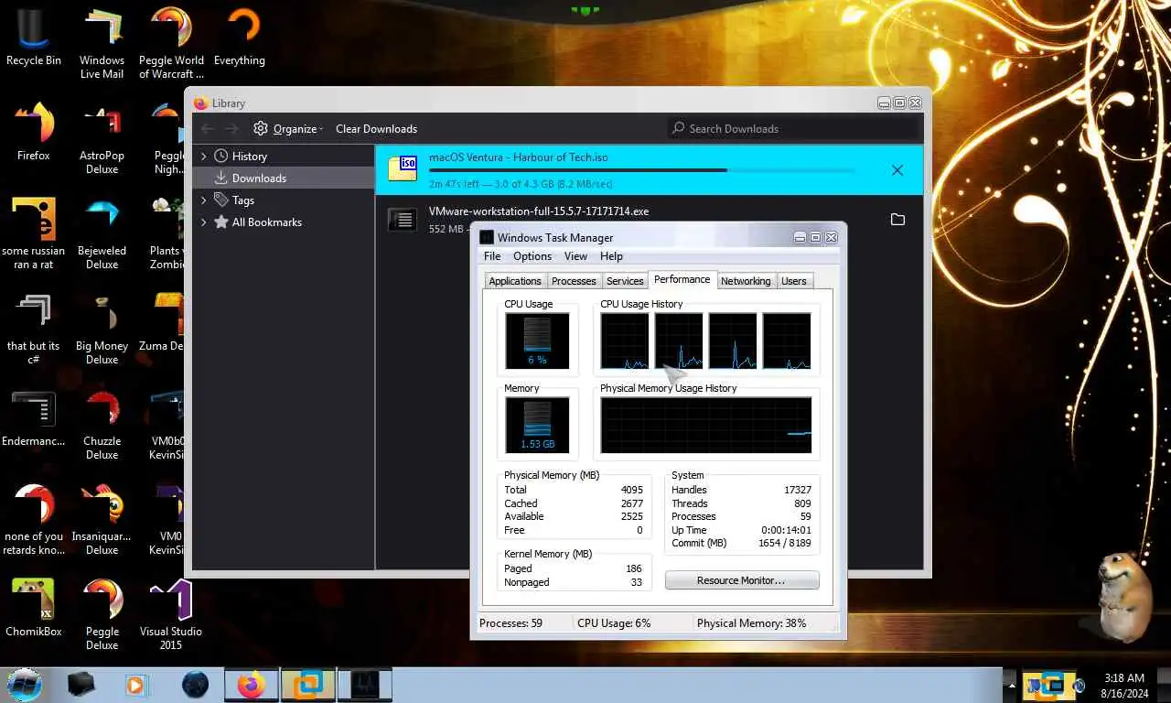Click the CPU Usage gauge showing 6 %
The image size is (1171, 703).
pyautogui.click(x=537, y=341)
